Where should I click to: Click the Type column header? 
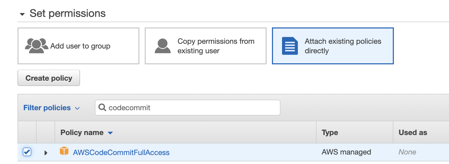(330, 132)
